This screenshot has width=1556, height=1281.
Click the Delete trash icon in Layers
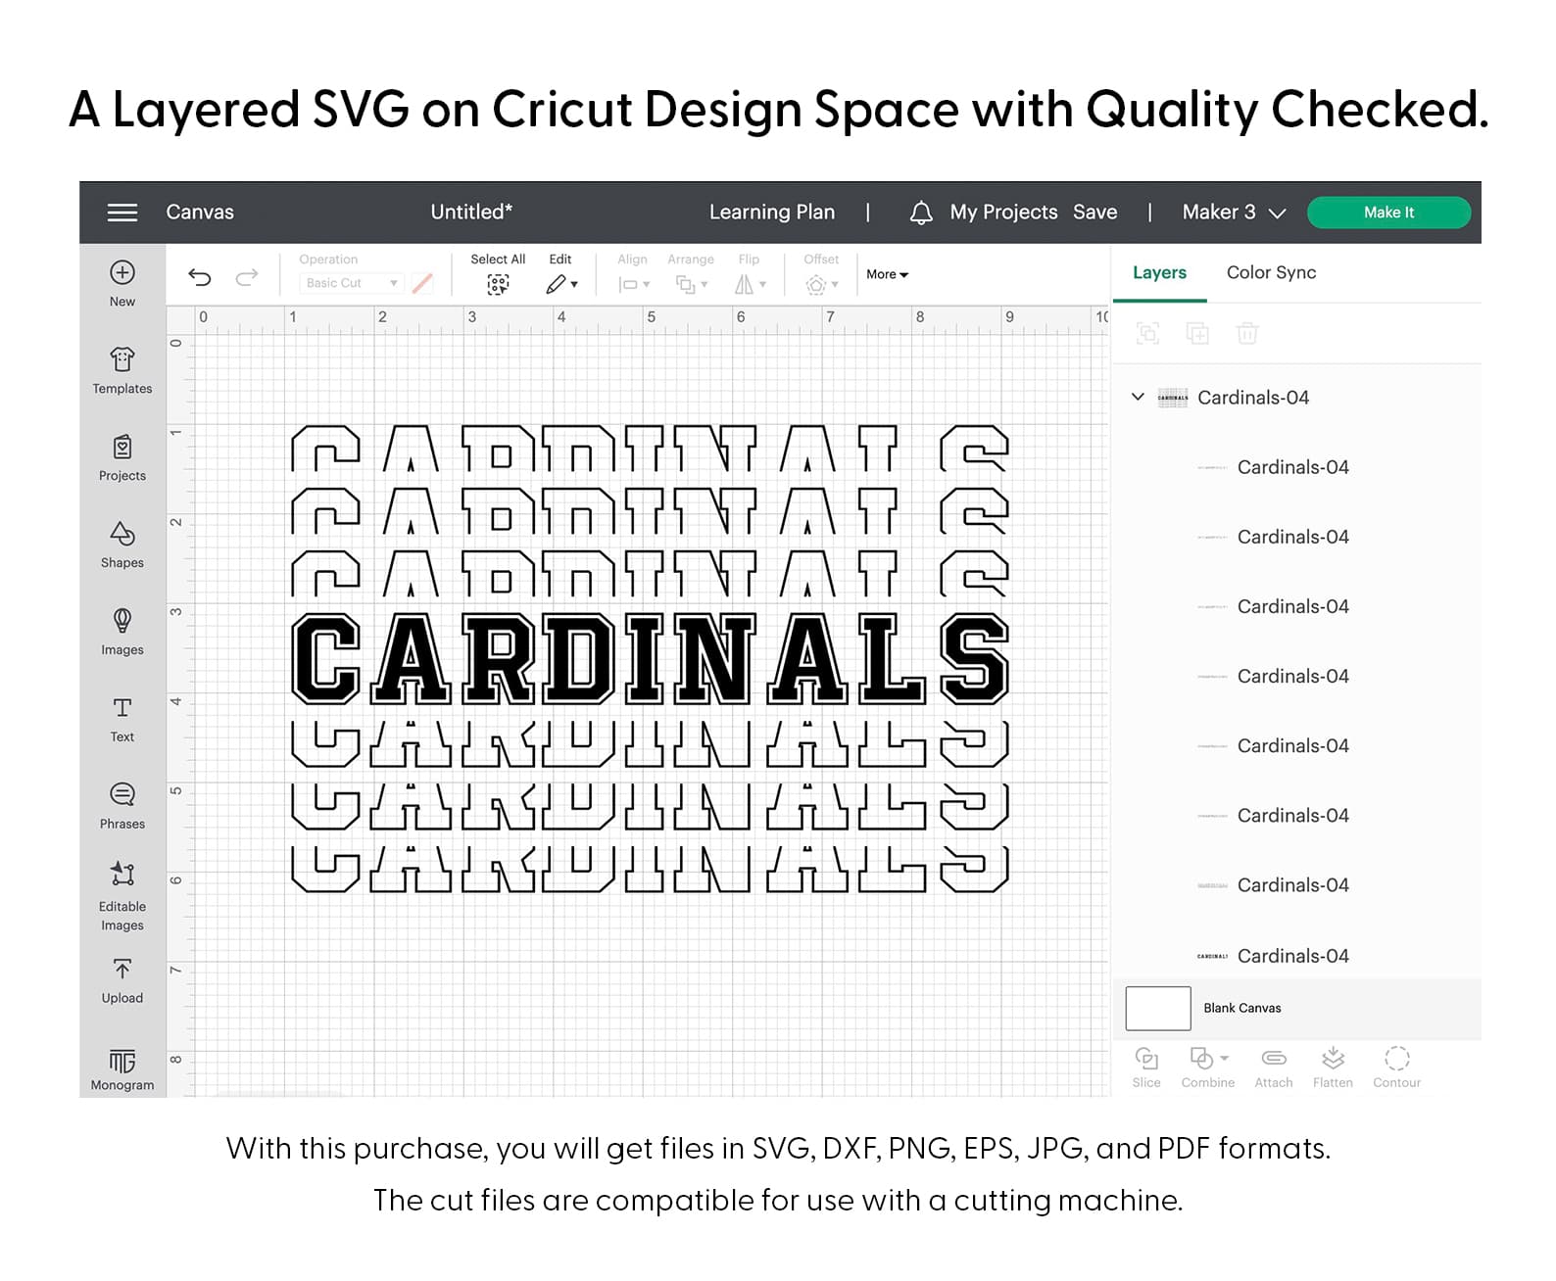(x=1247, y=333)
